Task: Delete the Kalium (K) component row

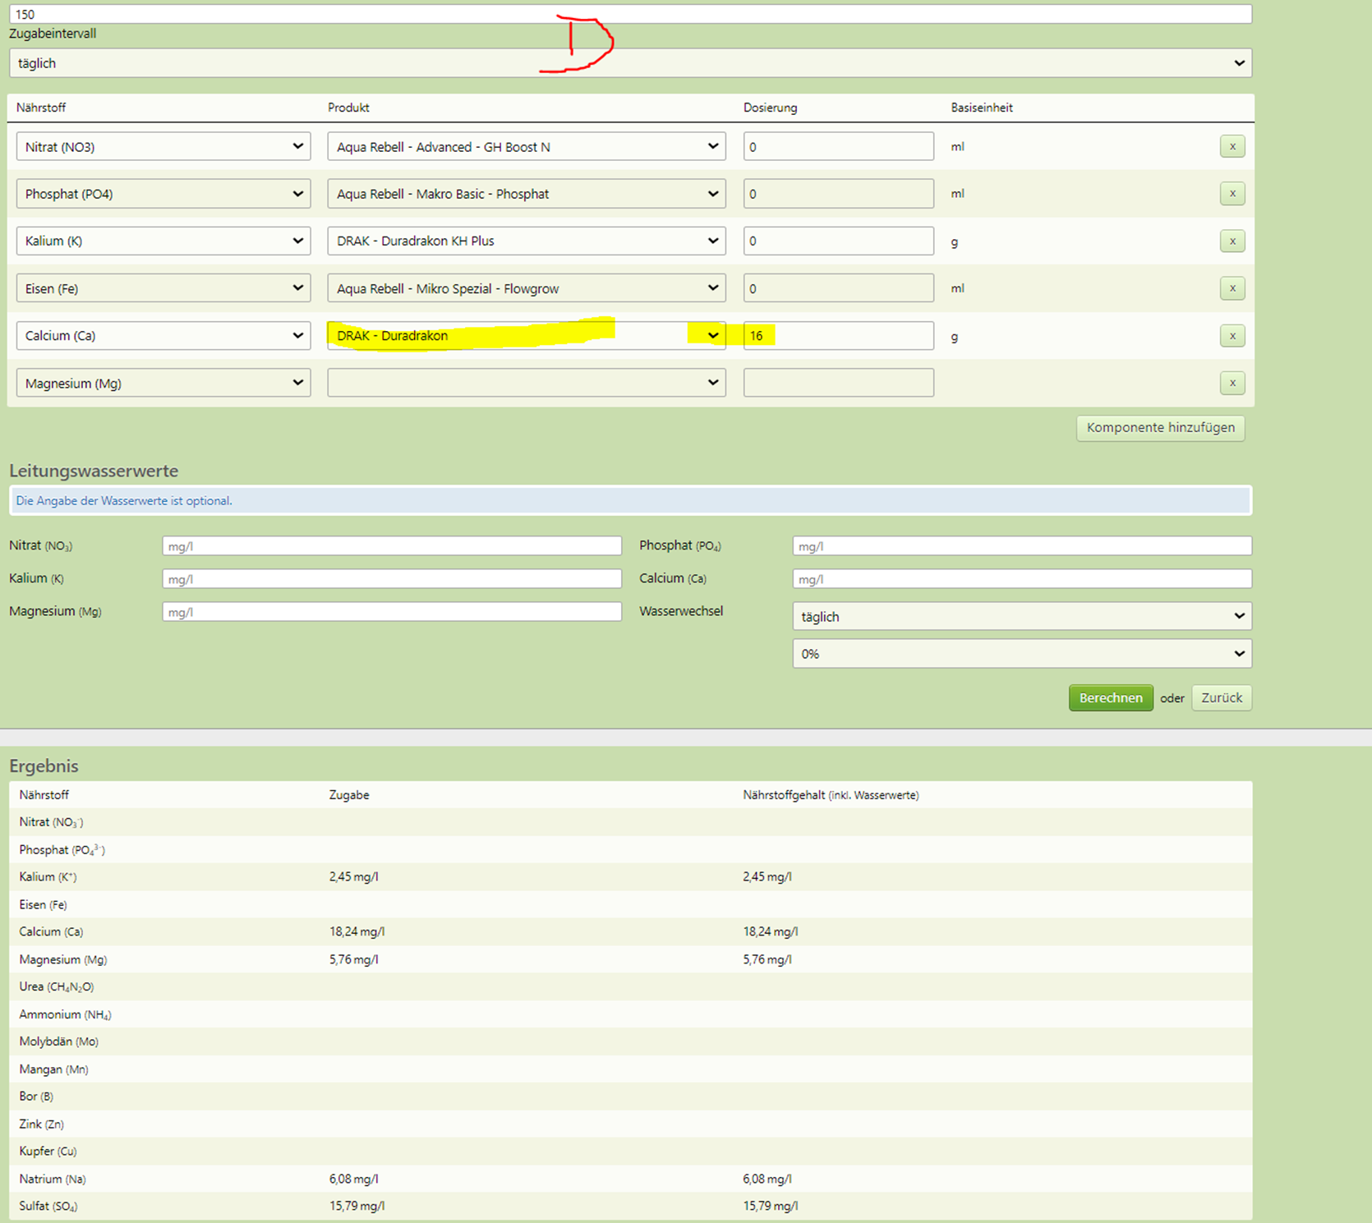Action: pyautogui.click(x=1232, y=241)
